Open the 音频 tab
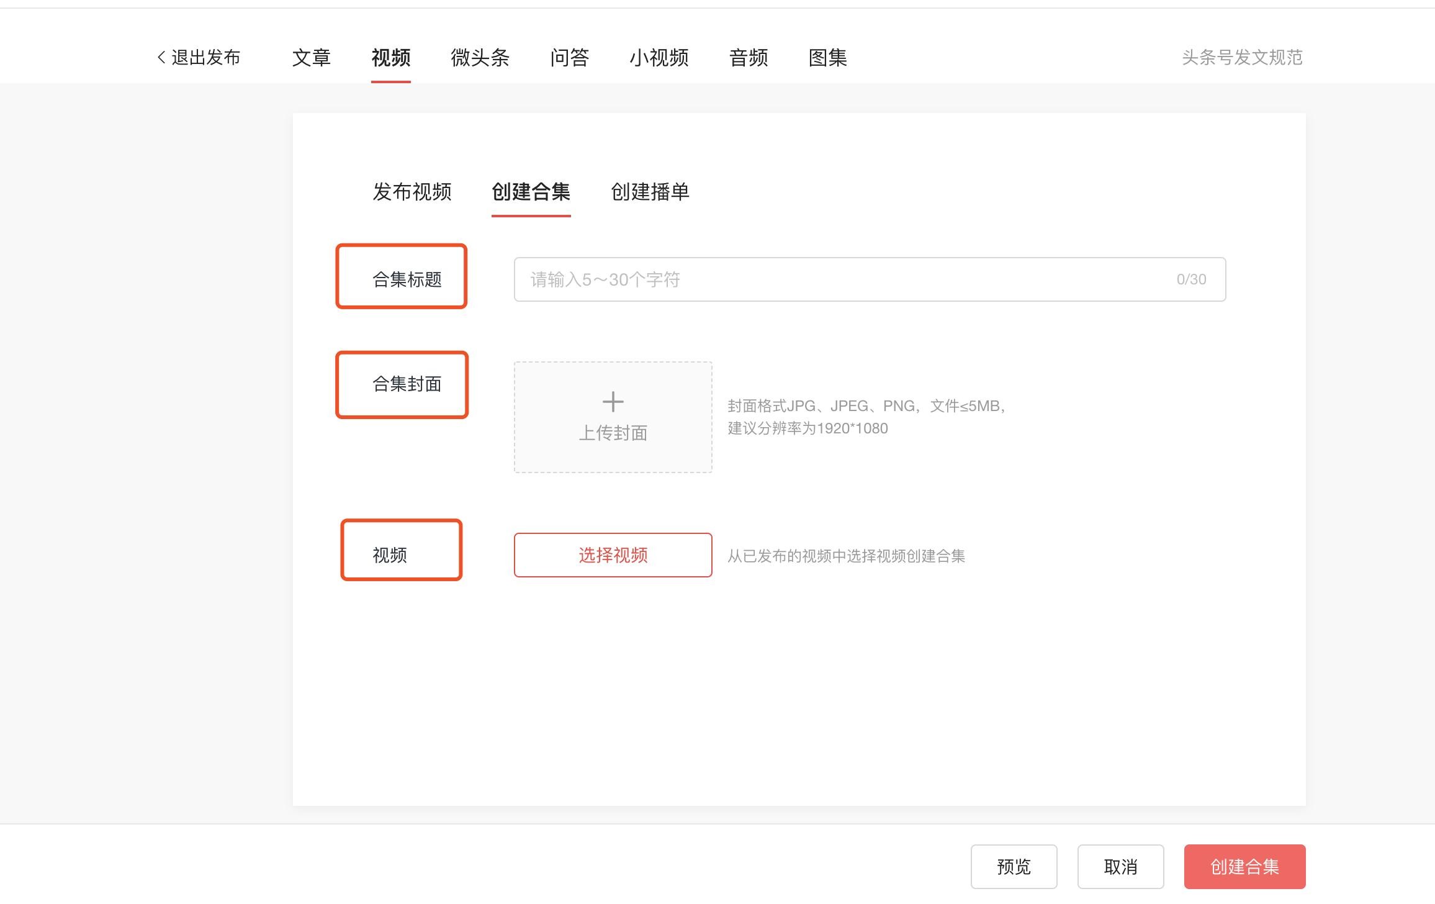This screenshot has height=904, width=1435. coord(748,58)
